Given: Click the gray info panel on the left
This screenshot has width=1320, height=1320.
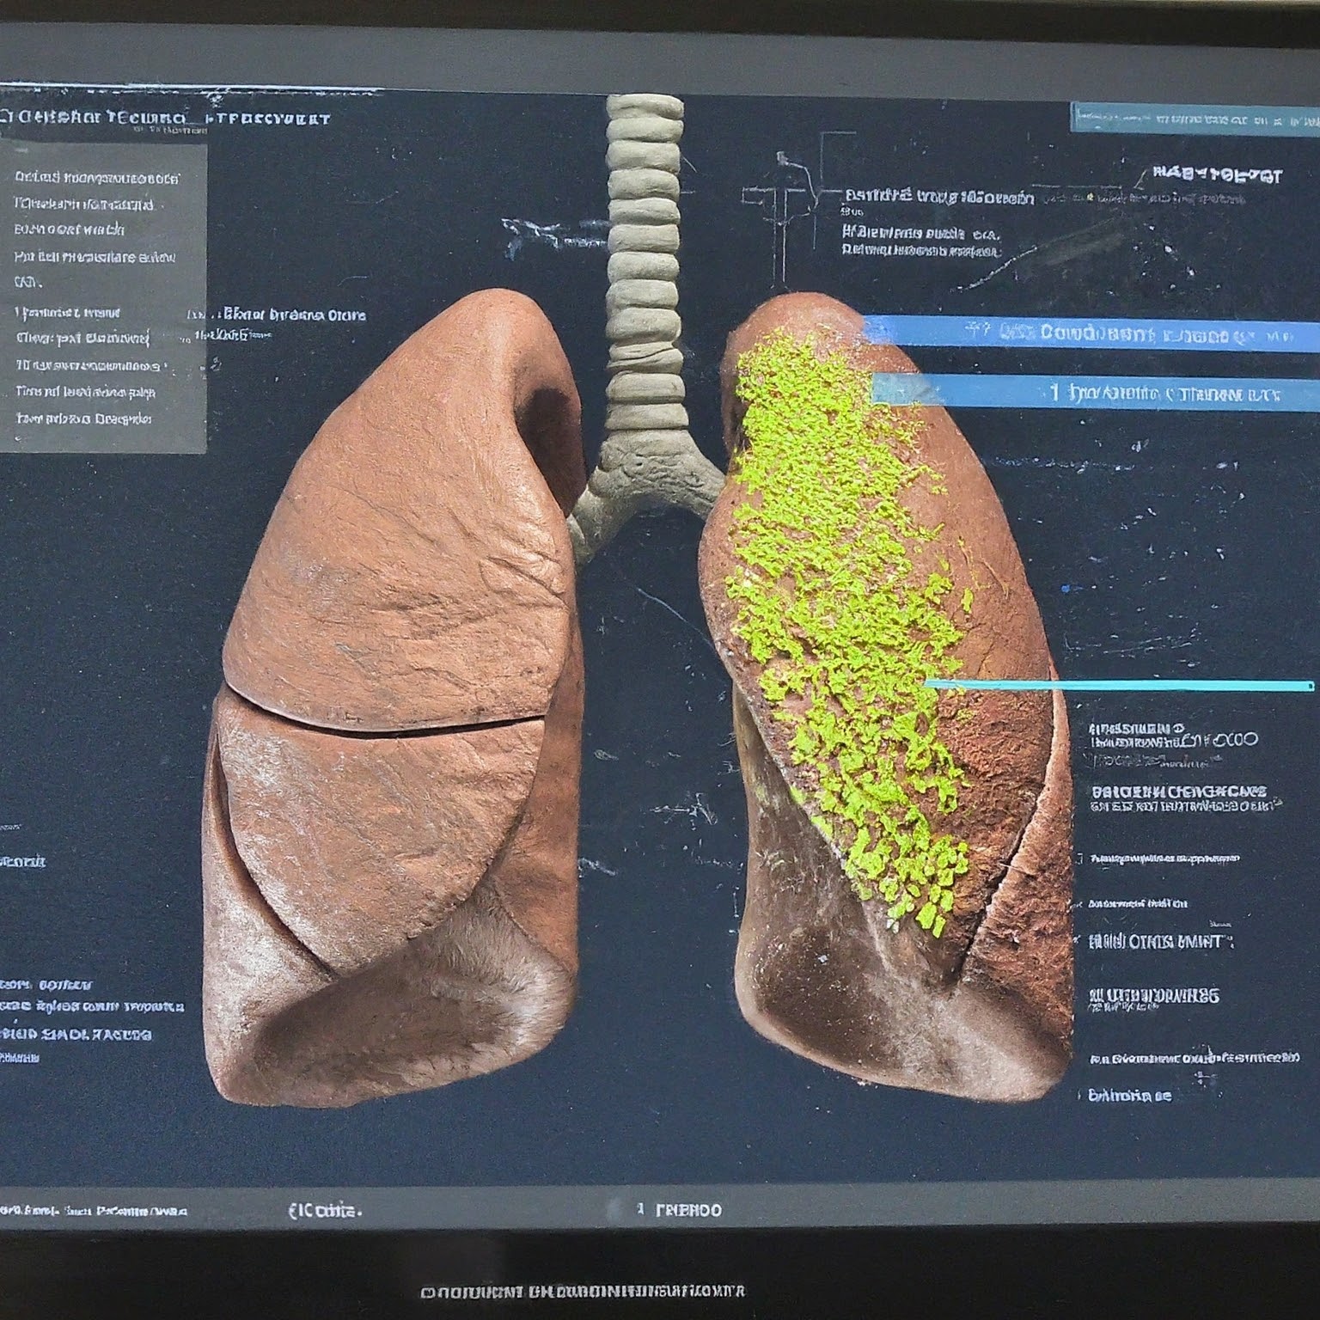Looking at the screenshot, I should click(x=103, y=297).
